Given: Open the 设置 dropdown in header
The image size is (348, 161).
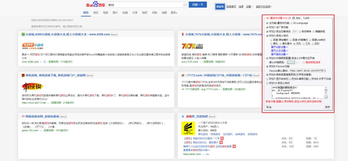Looking at the screenshot, I should pos(249,6).
